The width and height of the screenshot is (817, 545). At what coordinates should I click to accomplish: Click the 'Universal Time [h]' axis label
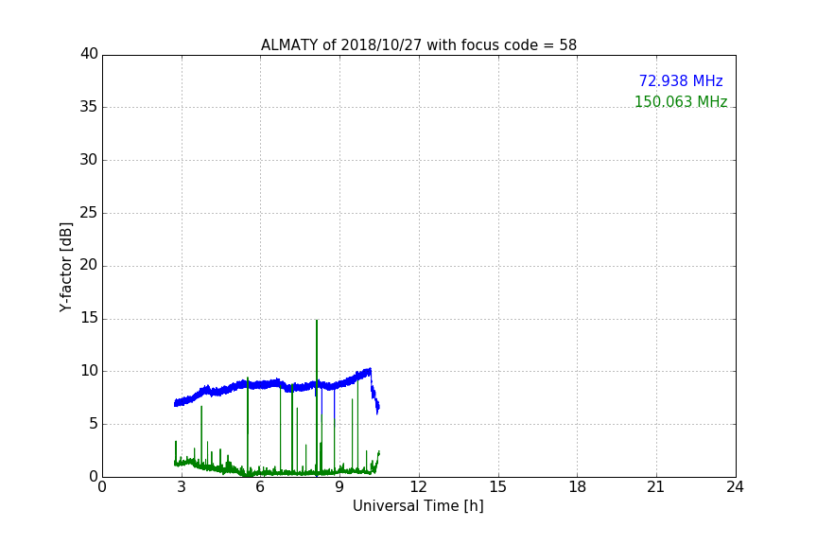pyautogui.click(x=418, y=506)
